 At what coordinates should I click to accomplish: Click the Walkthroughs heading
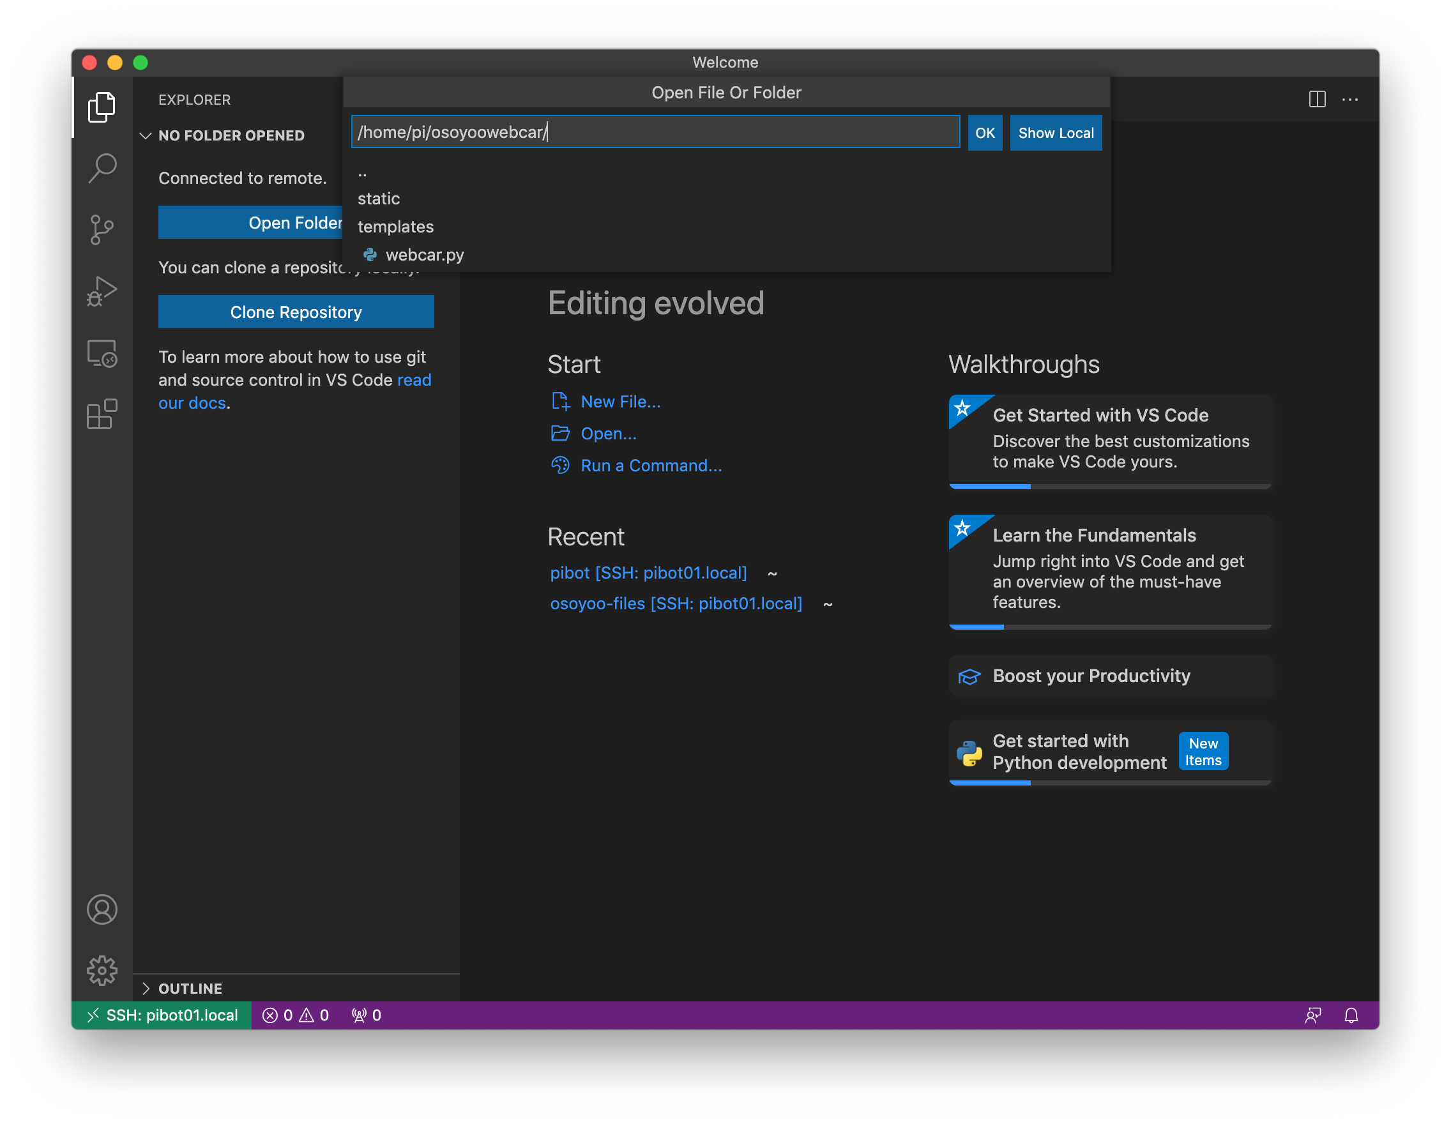pyautogui.click(x=1024, y=364)
